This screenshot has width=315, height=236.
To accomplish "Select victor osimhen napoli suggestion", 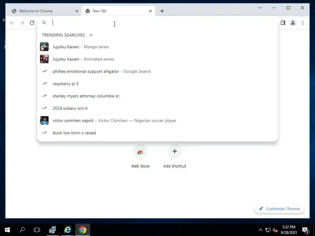I will [157, 120].
